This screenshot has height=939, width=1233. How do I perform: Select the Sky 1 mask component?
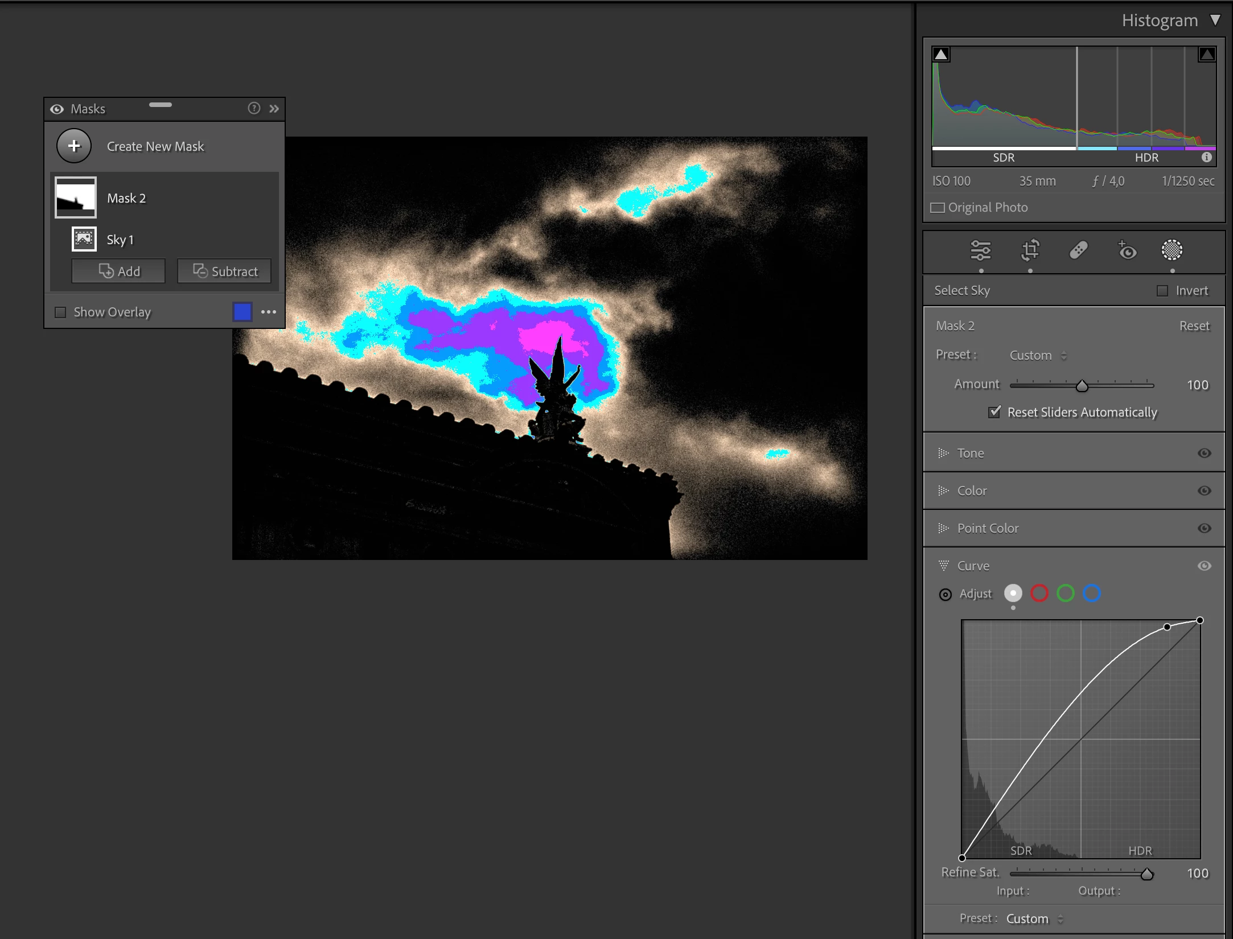pyautogui.click(x=120, y=240)
